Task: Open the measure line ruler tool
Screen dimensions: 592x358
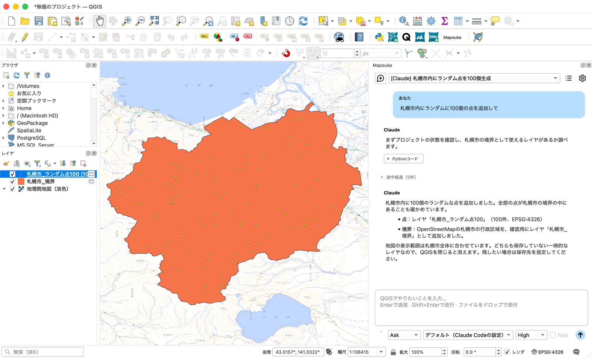Action: pos(477,21)
